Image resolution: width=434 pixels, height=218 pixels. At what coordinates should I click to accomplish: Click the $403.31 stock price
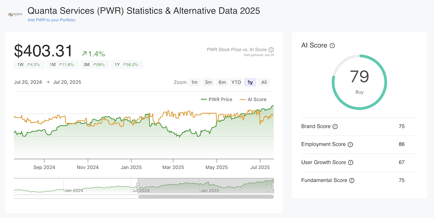43,51
